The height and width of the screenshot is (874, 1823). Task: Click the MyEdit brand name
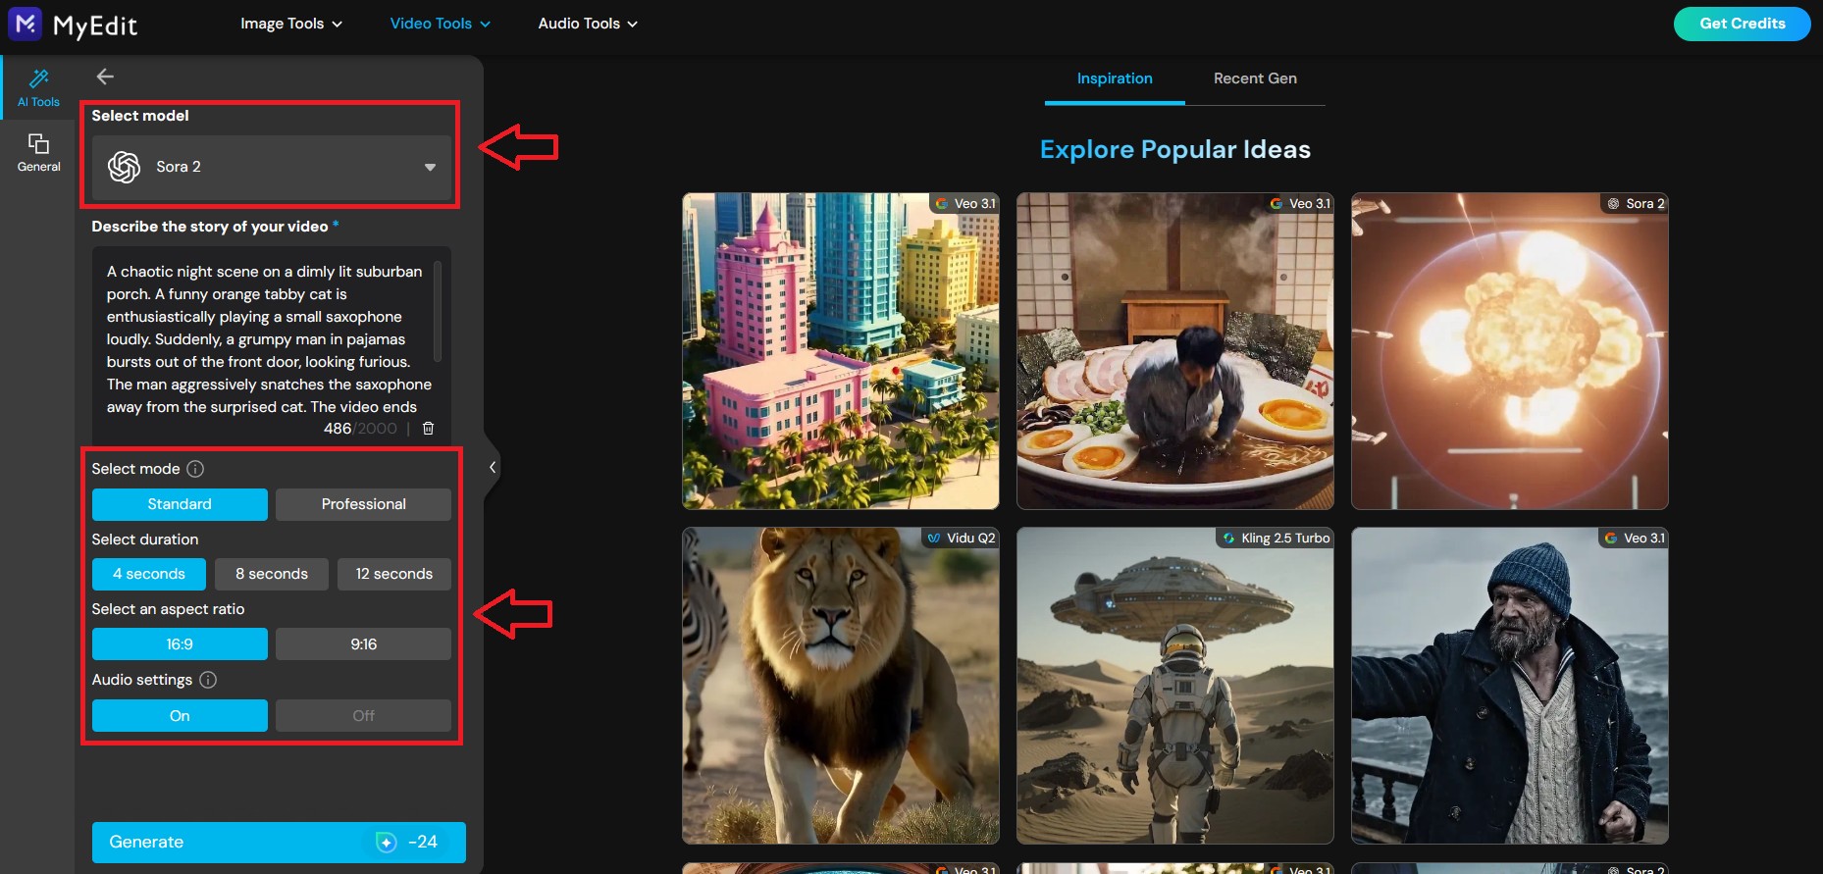coord(95,26)
